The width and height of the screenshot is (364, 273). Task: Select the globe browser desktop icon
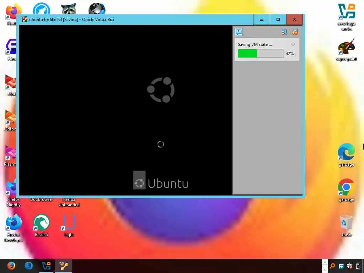pos(97,9)
